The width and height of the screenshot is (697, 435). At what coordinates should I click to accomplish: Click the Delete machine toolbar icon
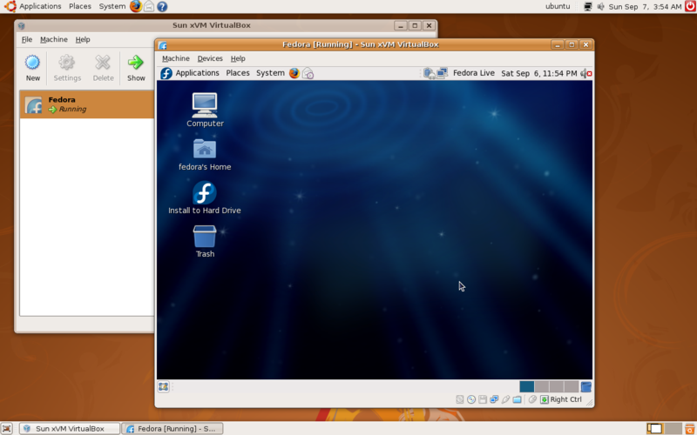103,68
